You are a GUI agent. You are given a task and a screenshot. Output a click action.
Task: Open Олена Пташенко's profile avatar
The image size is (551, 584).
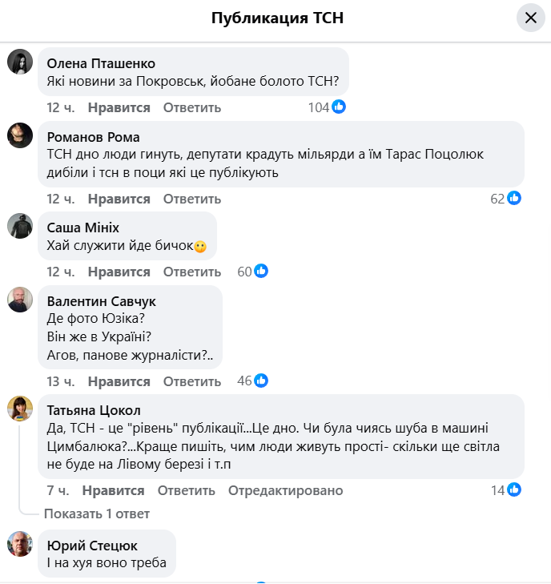point(20,62)
